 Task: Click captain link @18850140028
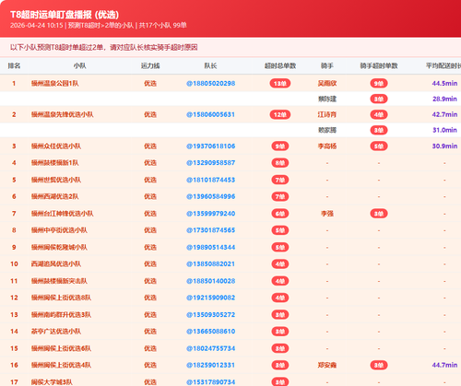point(210,281)
